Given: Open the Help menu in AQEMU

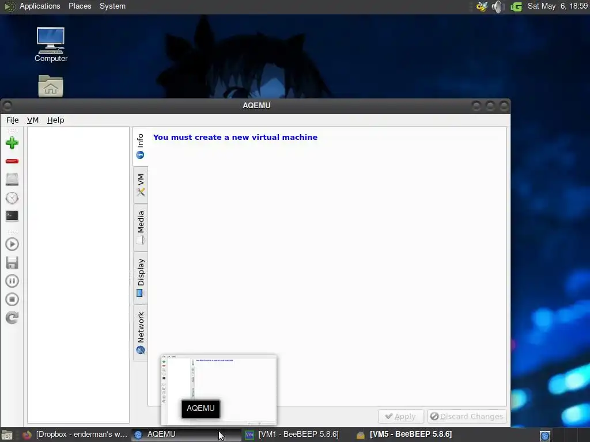Looking at the screenshot, I should tap(56, 120).
